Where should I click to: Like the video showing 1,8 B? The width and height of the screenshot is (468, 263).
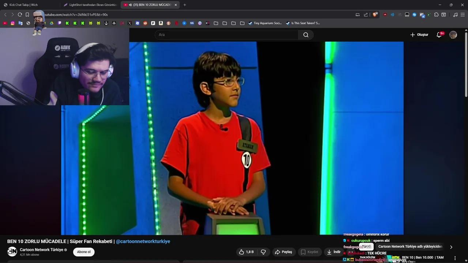[246, 252]
